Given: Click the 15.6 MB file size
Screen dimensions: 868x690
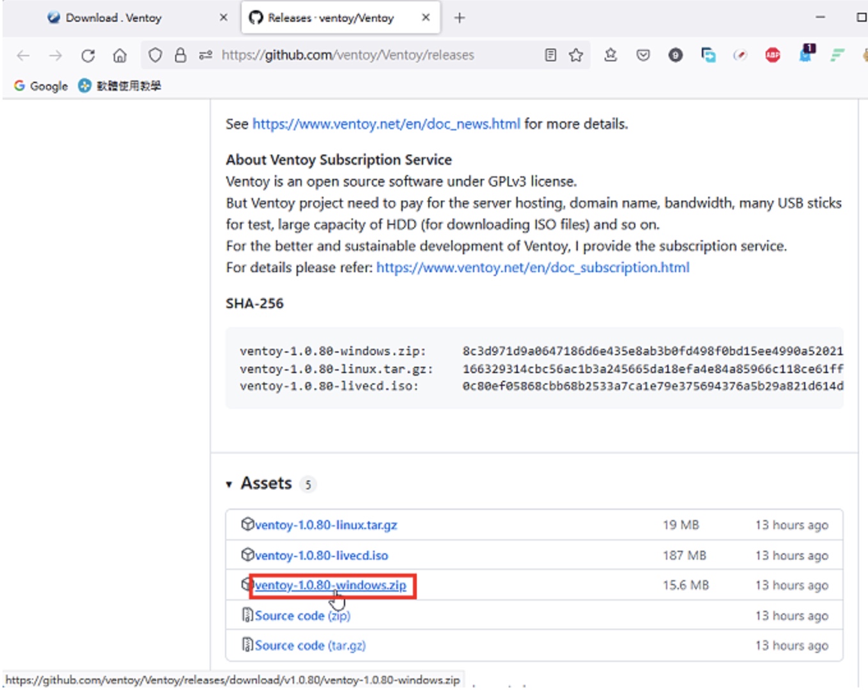Looking at the screenshot, I should pyautogui.click(x=686, y=585).
